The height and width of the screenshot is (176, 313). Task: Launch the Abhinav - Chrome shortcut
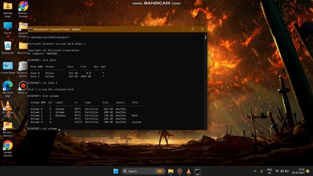[23, 9]
